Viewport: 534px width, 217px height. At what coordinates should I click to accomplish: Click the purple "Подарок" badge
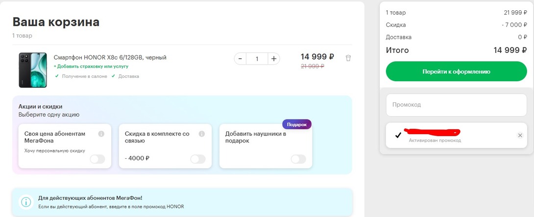[296, 124]
